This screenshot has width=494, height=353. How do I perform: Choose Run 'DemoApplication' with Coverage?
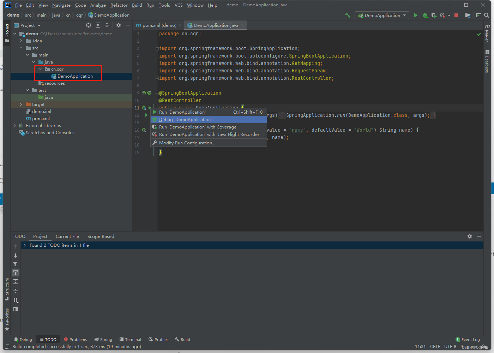pos(209,127)
